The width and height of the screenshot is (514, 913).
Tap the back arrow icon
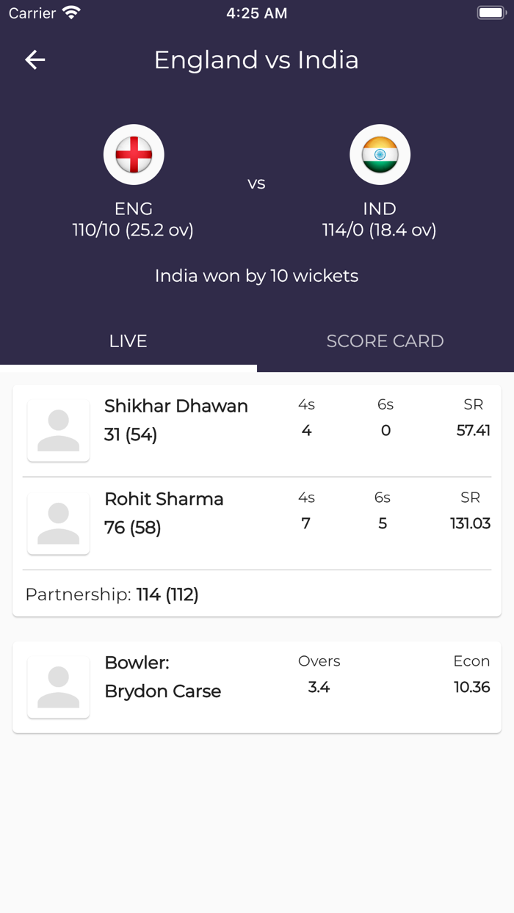coord(35,60)
